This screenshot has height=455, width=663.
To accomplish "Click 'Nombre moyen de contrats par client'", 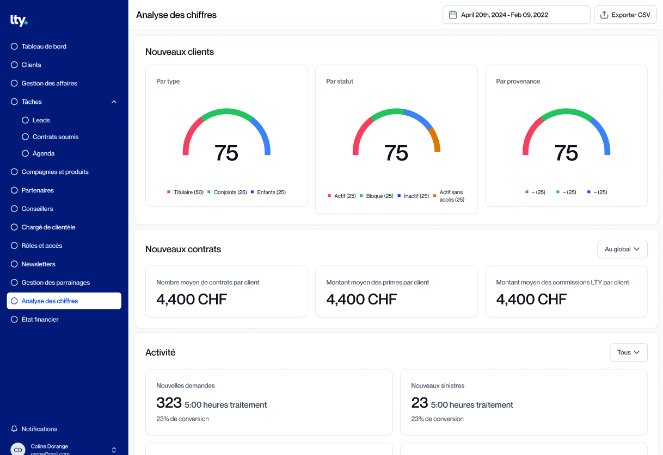I will [208, 283].
